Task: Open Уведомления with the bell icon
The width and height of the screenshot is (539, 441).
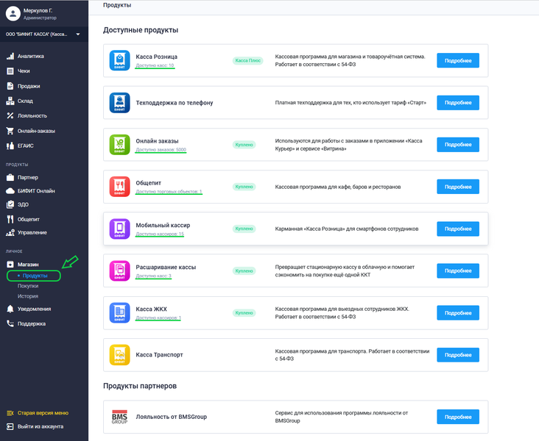Action: coord(34,309)
